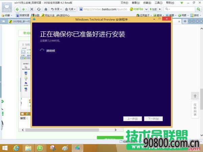Open the 翻译 translate dropdown
203x152 pixels.
tap(159, 16)
